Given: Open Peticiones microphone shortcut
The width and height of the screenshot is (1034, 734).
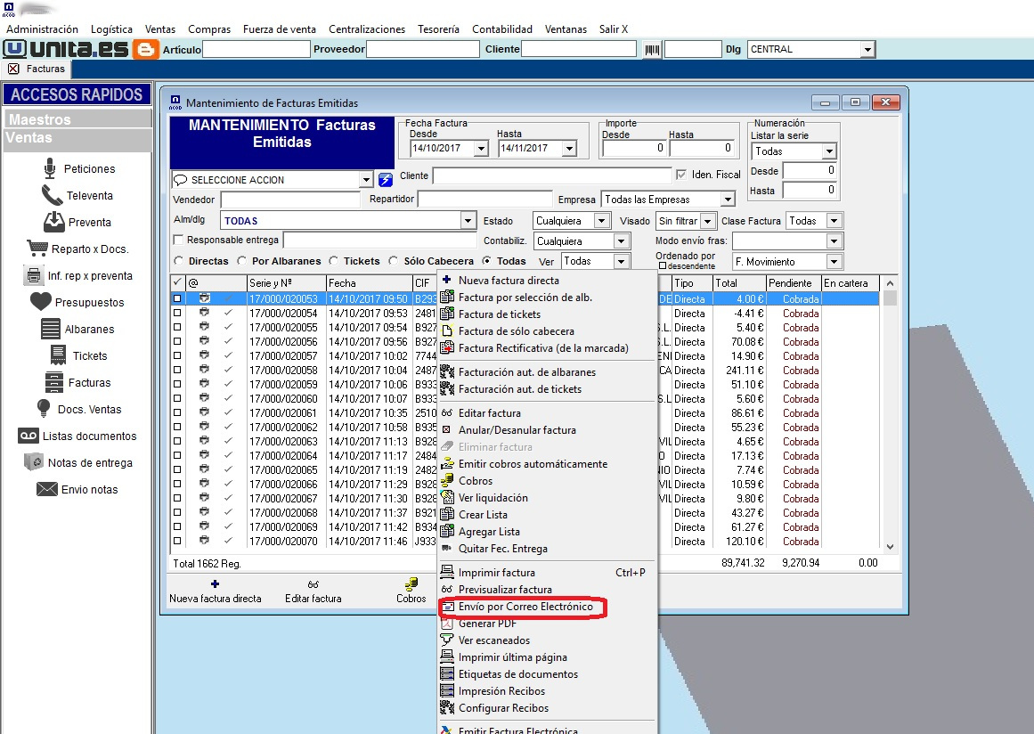Looking at the screenshot, I should pyautogui.click(x=50, y=169).
